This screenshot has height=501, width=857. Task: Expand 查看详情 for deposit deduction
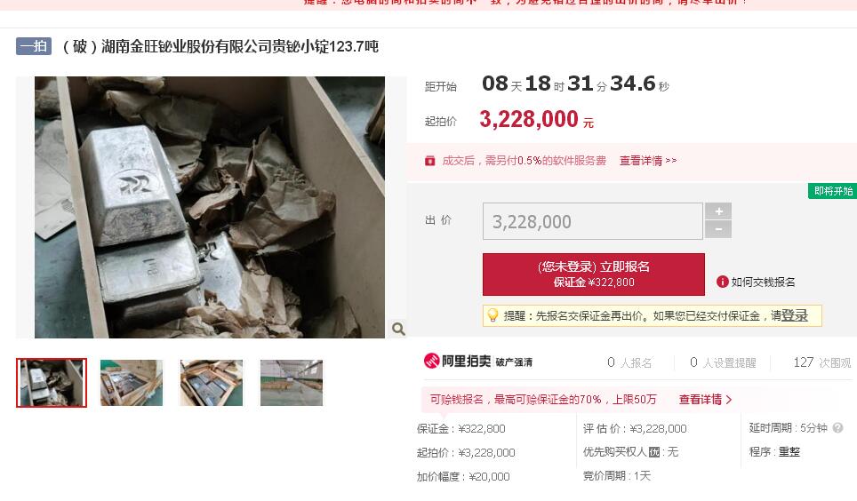pyautogui.click(x=705, y=400)
